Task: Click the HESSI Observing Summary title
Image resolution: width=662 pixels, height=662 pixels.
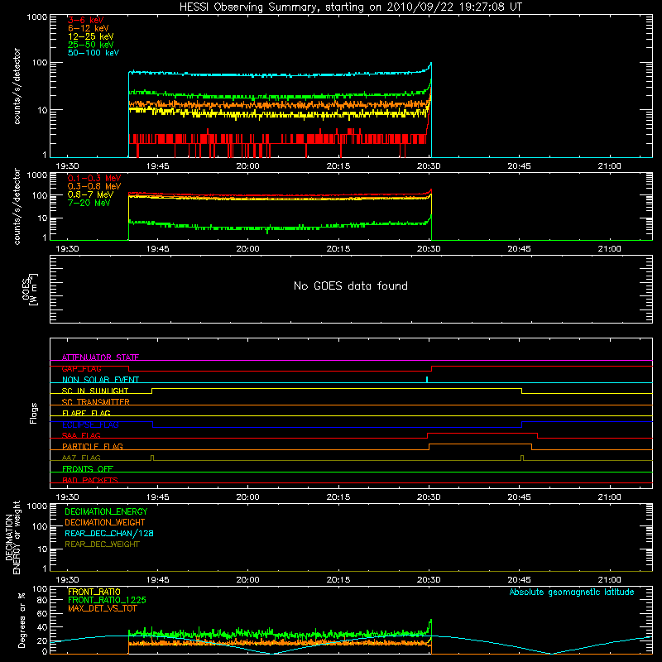Action: (x=351, y=7)
